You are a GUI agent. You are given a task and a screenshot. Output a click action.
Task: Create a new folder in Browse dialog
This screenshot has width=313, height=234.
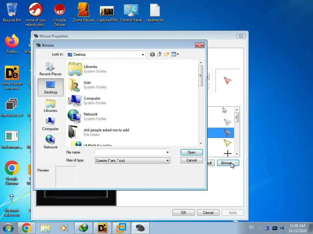pos(167,54)
